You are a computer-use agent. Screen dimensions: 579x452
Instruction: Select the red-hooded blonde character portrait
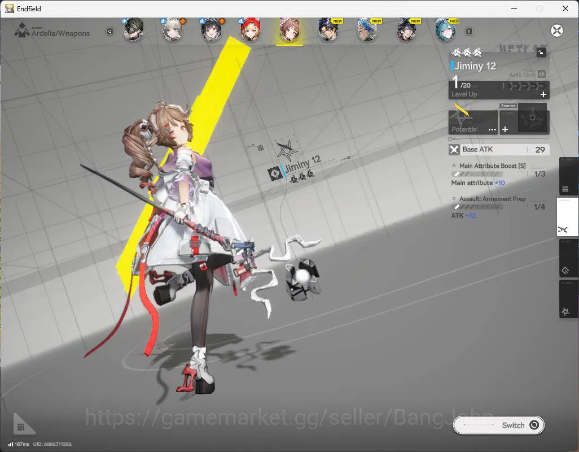pos(251,29)
